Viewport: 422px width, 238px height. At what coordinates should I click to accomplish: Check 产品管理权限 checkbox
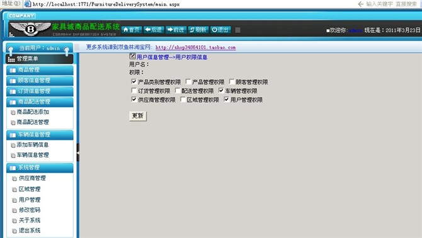pos(188,81)
